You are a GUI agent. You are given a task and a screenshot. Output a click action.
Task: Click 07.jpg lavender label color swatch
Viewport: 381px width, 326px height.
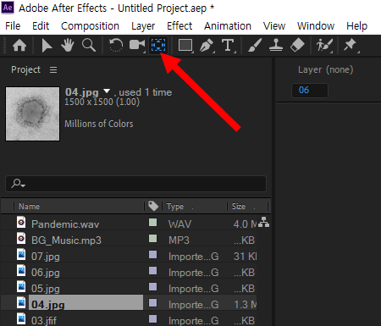point(152,255)
